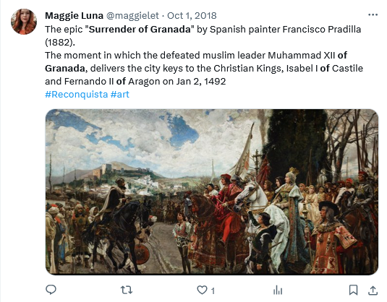Click the like count number 1
387x302 pixels.
point(213,291)
